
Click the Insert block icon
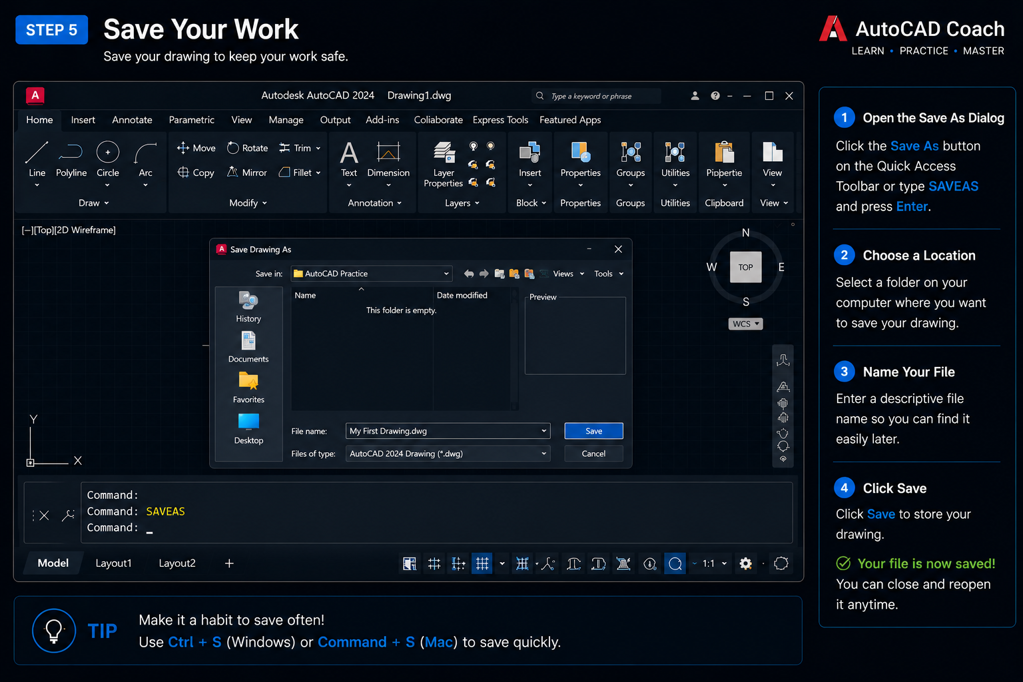pos(530,152)
